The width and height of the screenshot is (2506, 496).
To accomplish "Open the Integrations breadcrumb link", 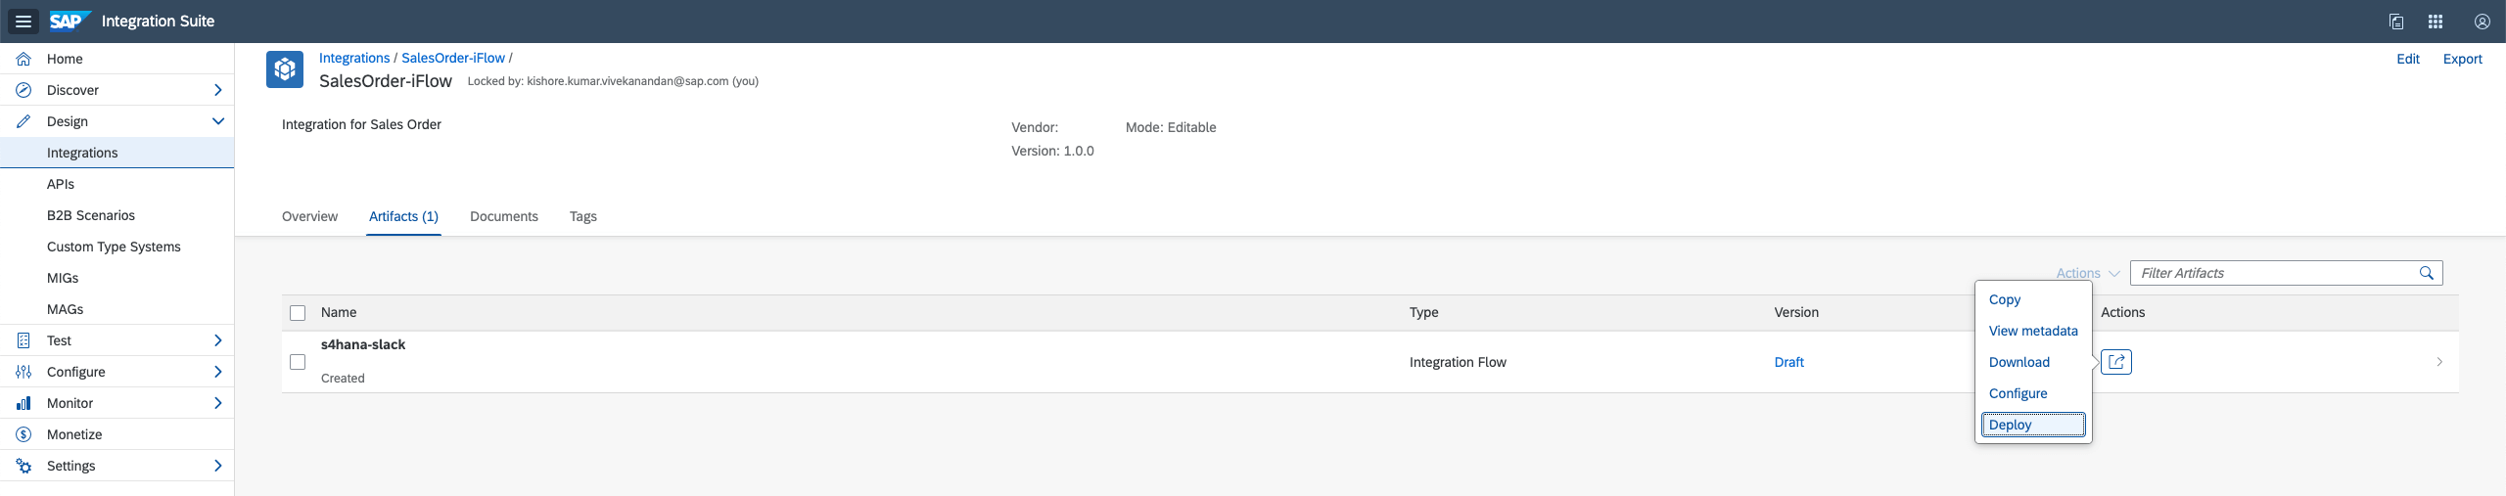I will pyautogui.click(x=354, y=58).
